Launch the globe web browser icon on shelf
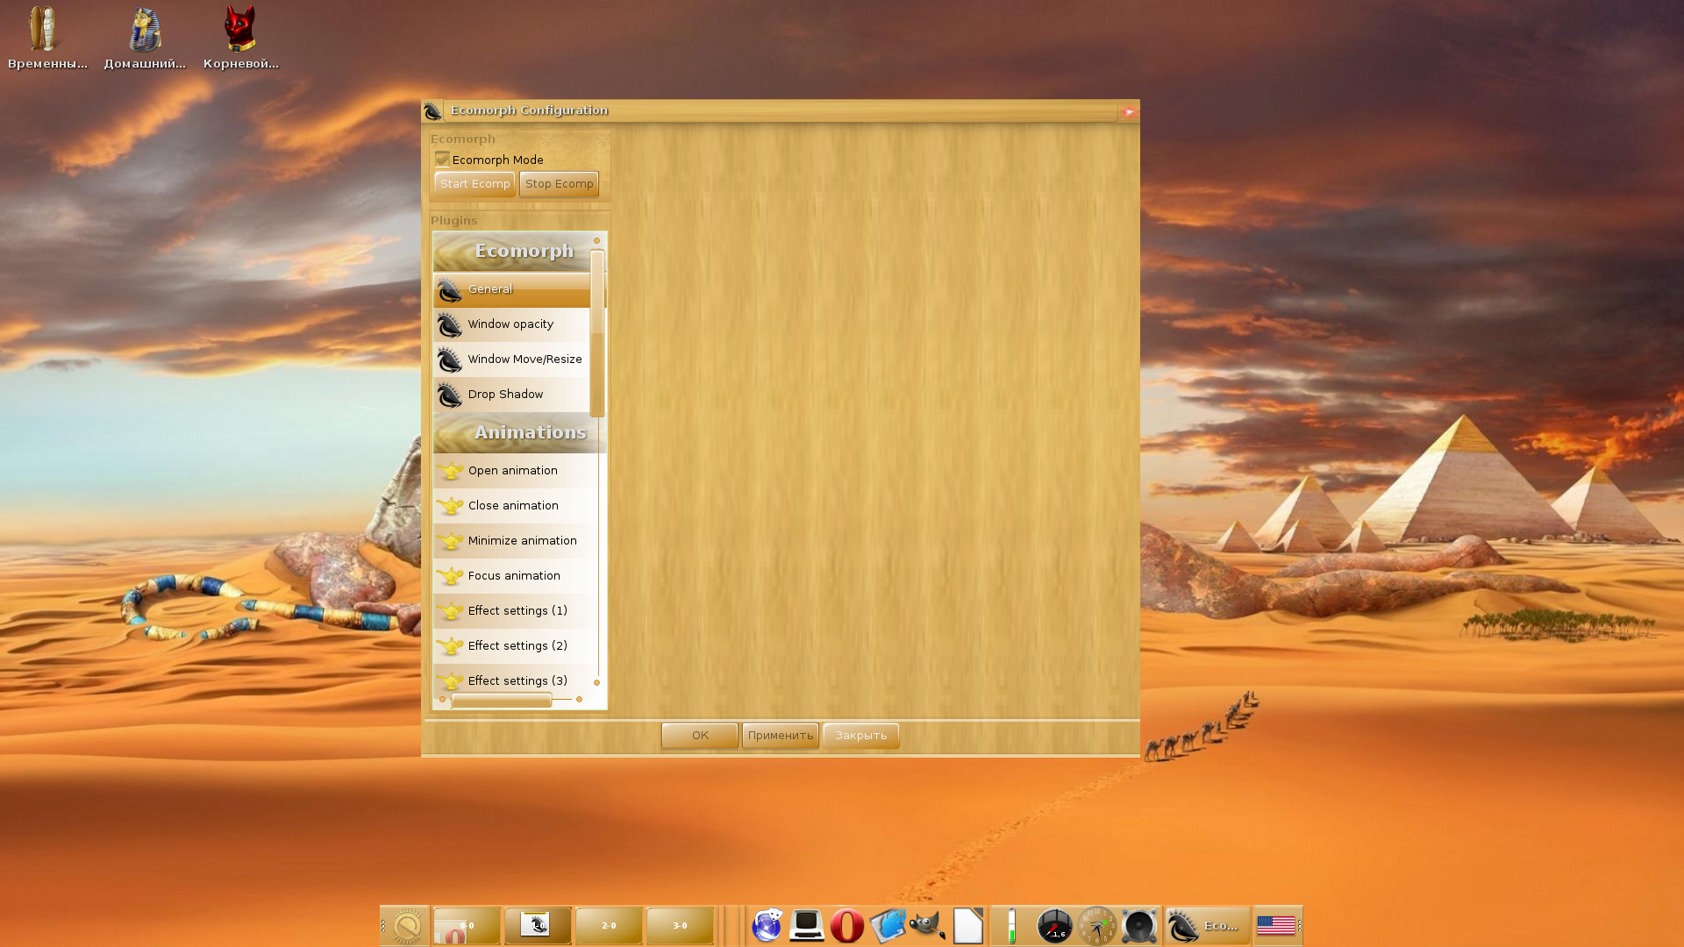Screen dimensions: 1684x947 (767, 926)
